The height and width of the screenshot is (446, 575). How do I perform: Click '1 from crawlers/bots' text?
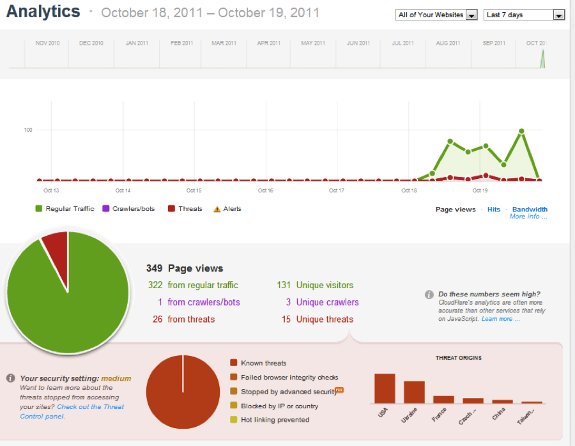point(199,302)
